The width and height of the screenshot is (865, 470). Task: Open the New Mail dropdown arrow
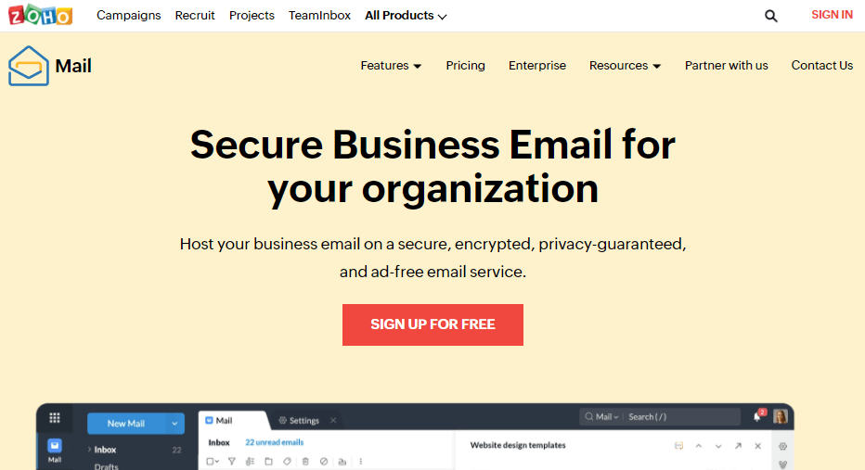tap(174, 423)
